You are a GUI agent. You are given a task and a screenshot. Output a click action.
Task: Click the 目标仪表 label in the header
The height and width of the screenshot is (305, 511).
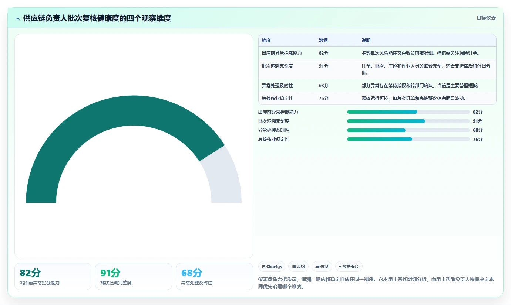coord(486,18)
